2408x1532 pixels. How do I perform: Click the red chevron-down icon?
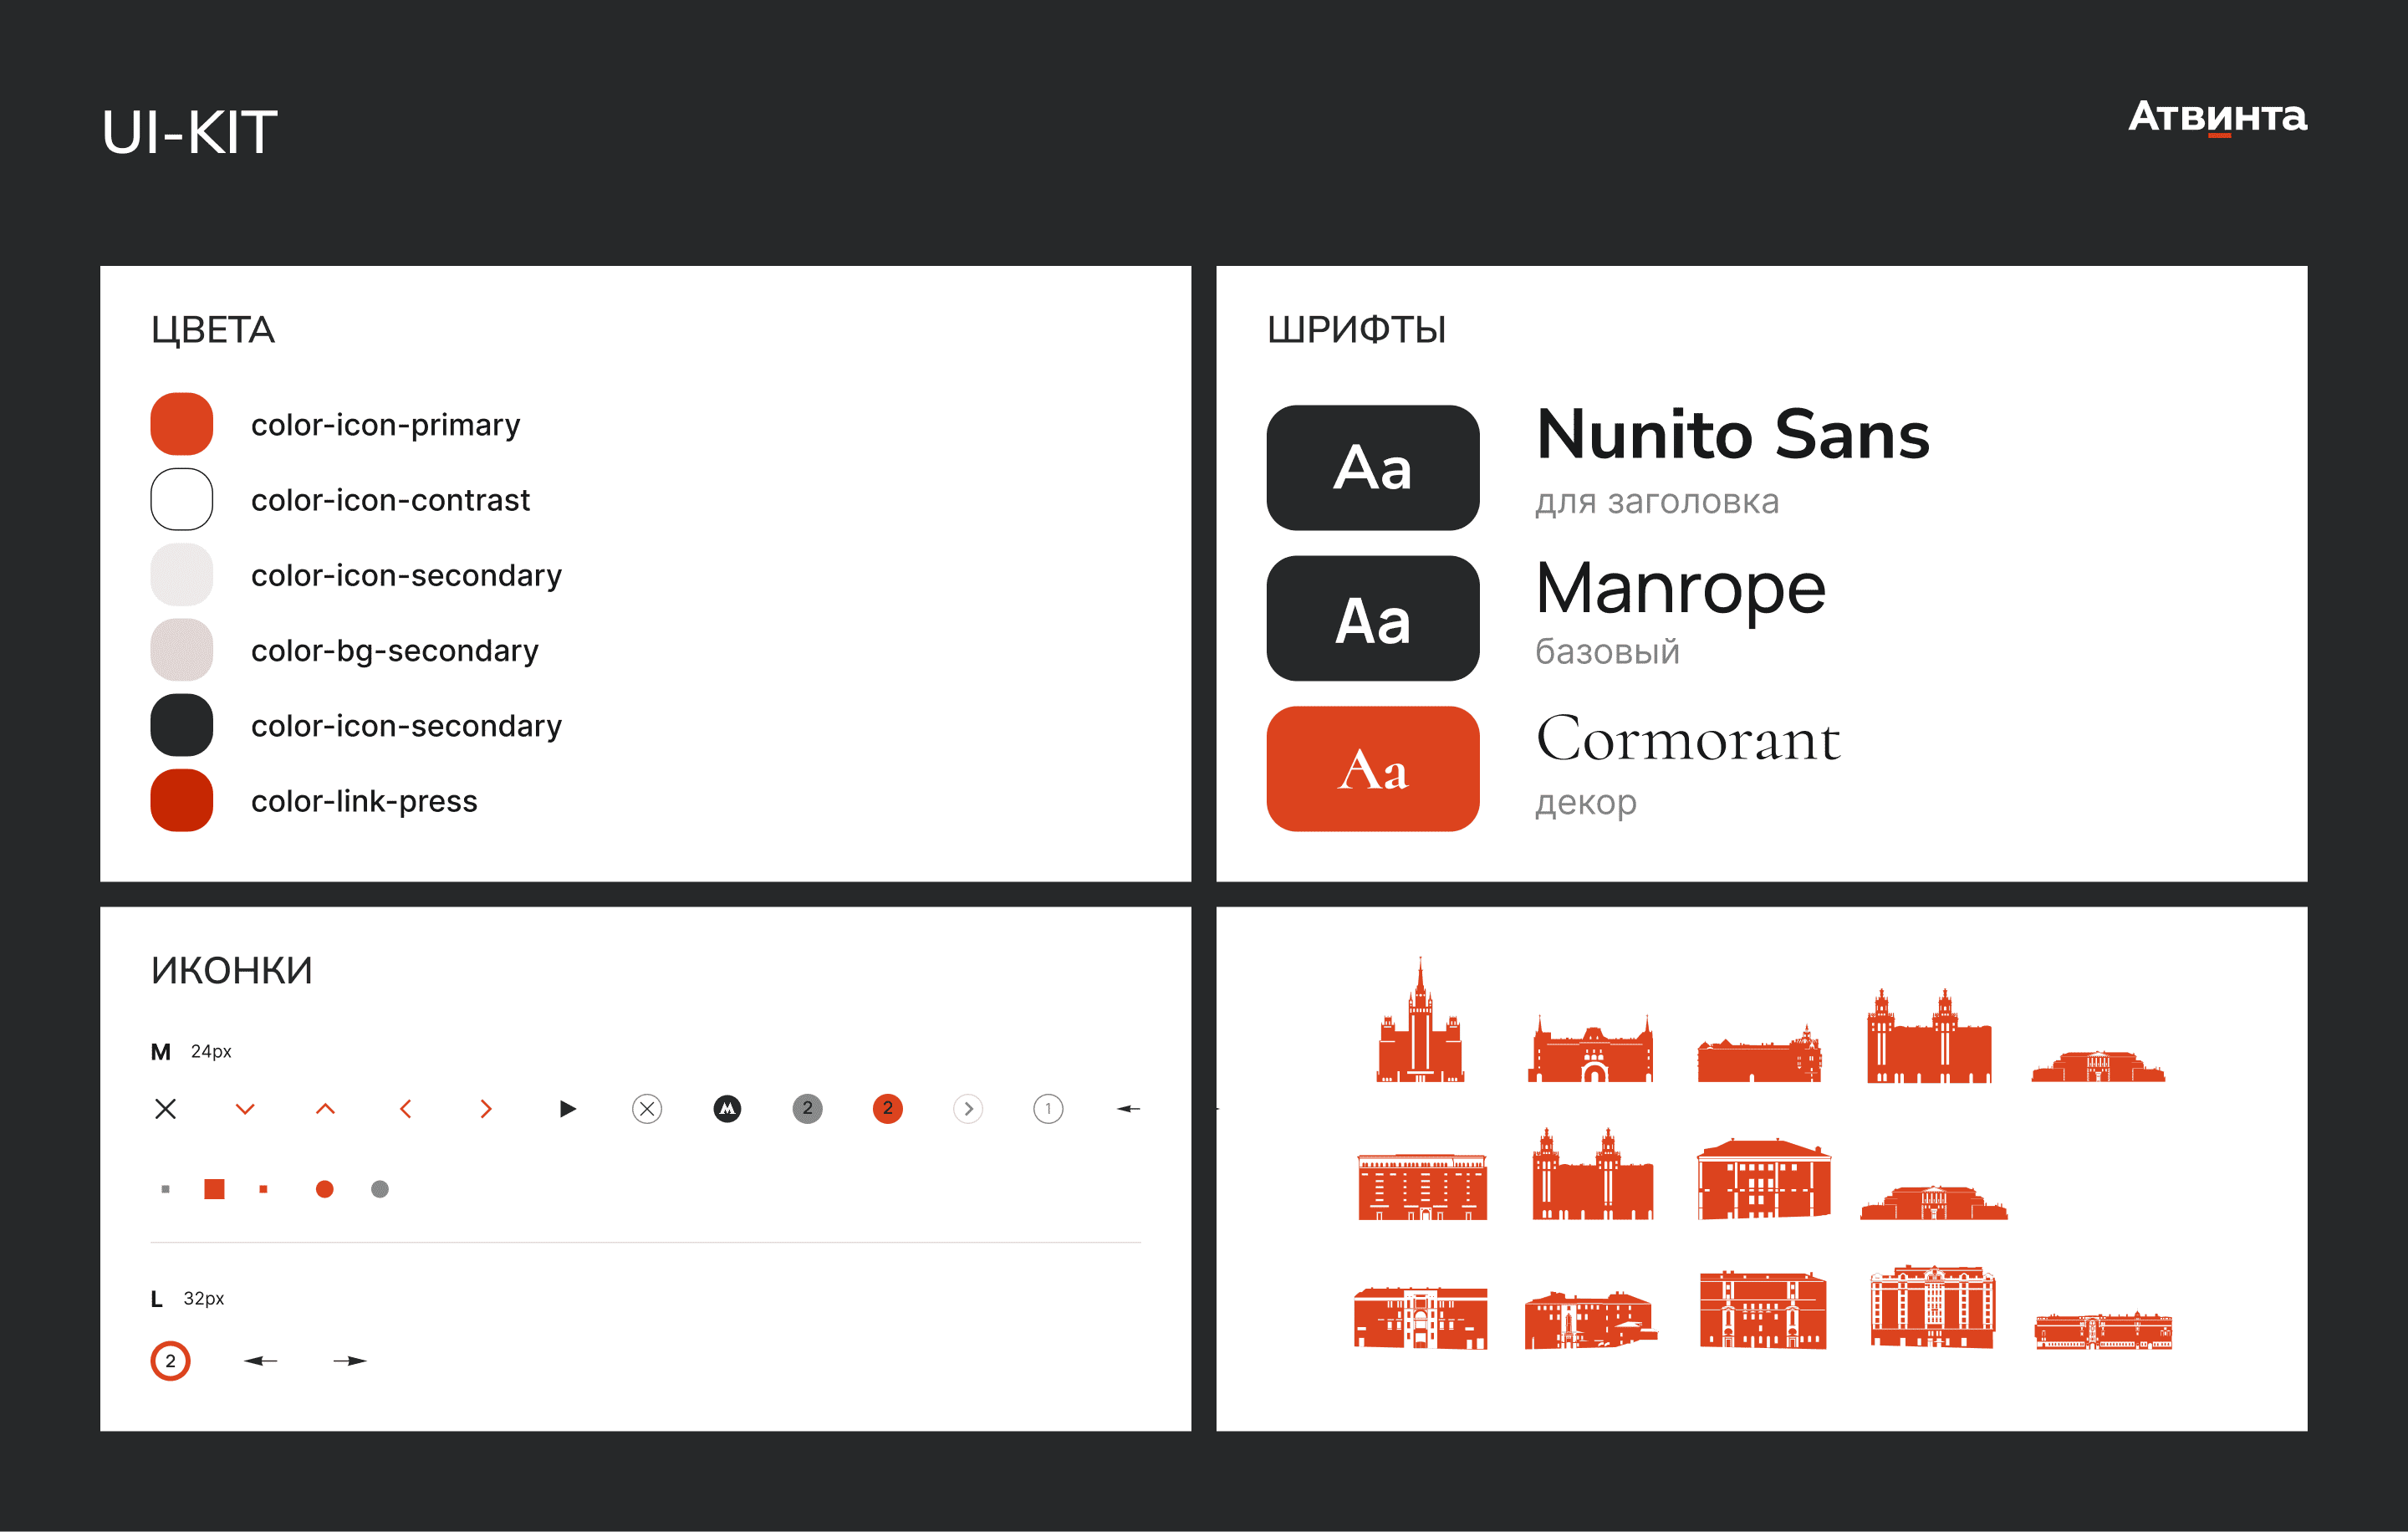click(245, 1108)
